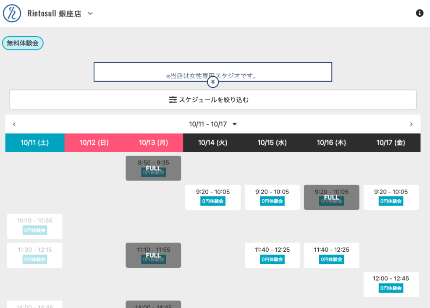430x308 pixels.
Task: Click the FULL 9:20 - 10:05 Thursday slot
Action: tap(331, 197)
